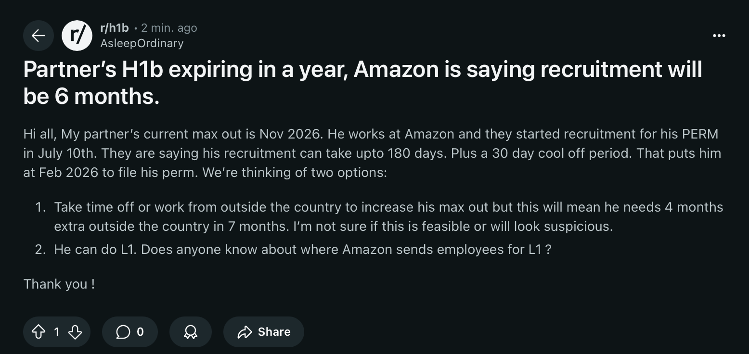Click the share arrow icon
Screen dimensions: 749x354
245,332
